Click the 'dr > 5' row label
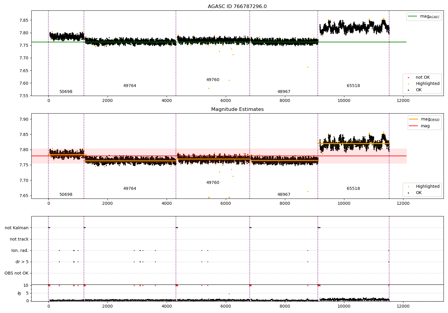The height and width of the screenshot is (313, 448). tap(22, 262)
